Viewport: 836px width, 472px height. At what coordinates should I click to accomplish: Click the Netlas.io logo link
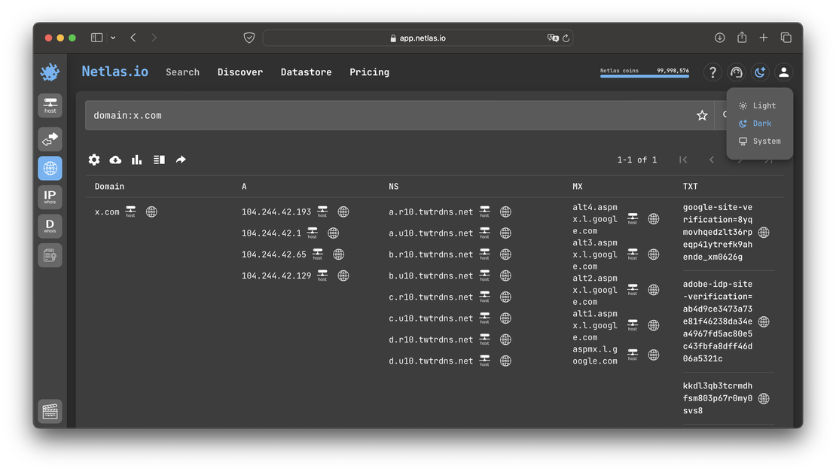tap(114, 72)
